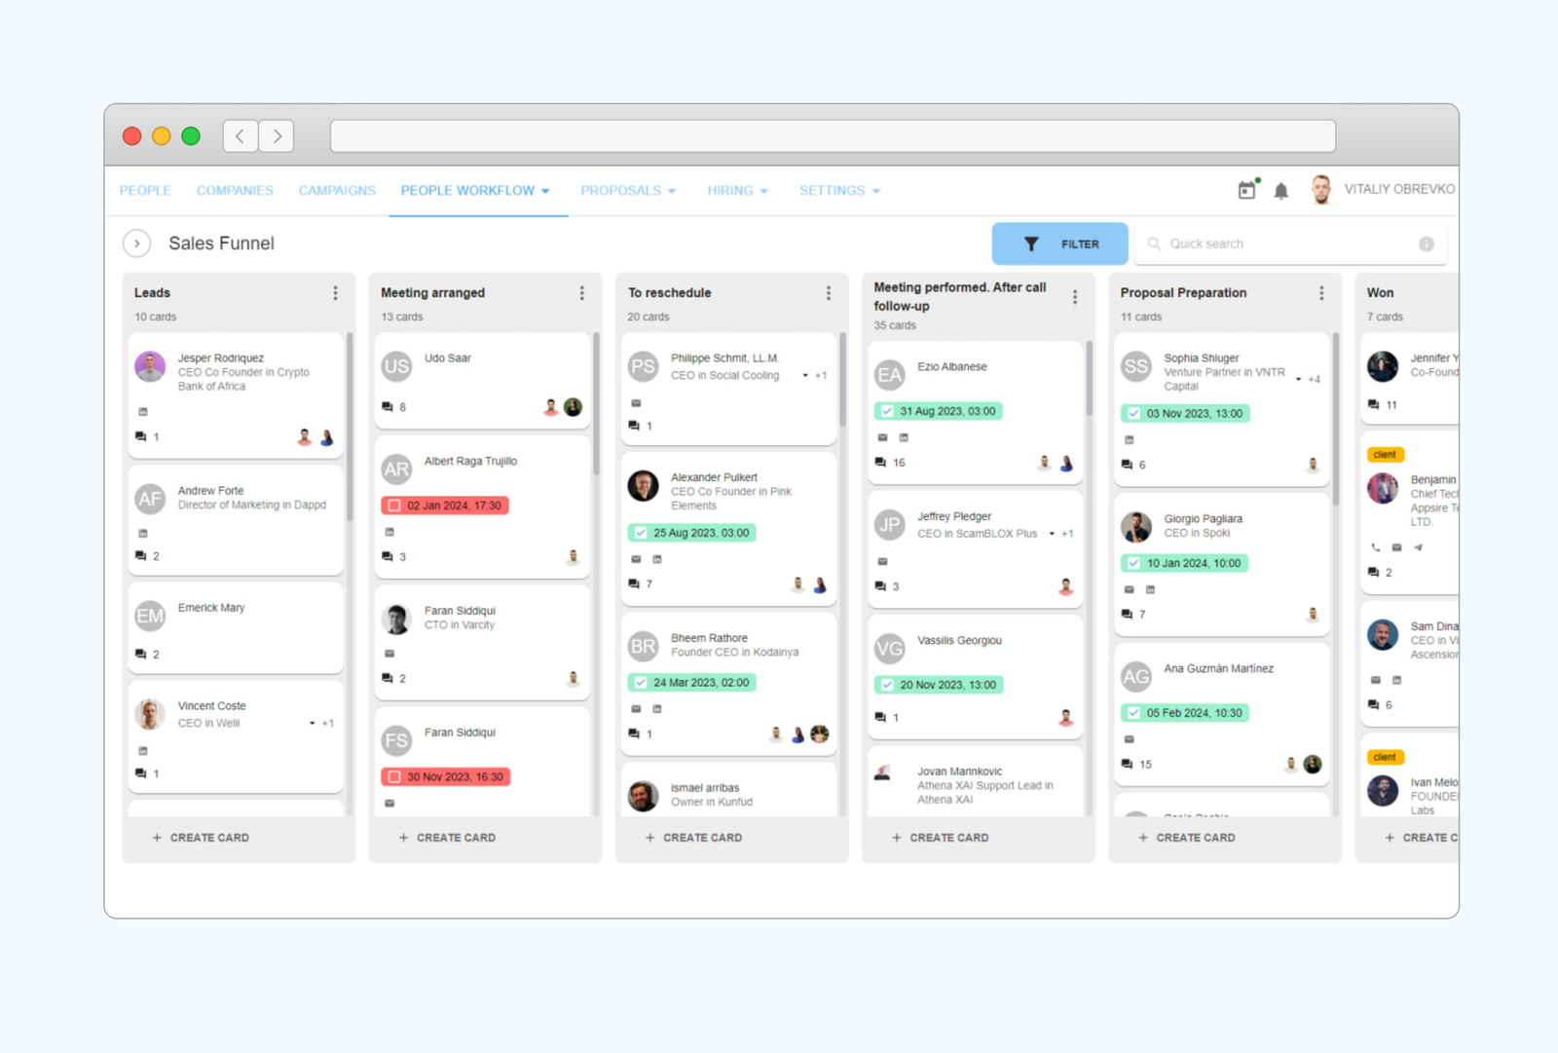Toggle 03 Nov 2023, 13:00 task checkbox

click(x=1133, y=413)
